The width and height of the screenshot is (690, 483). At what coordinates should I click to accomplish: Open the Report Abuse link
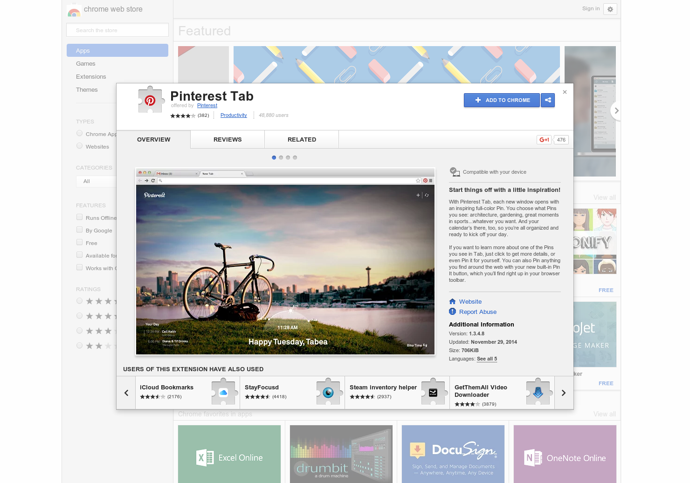[x=478, y=312]
